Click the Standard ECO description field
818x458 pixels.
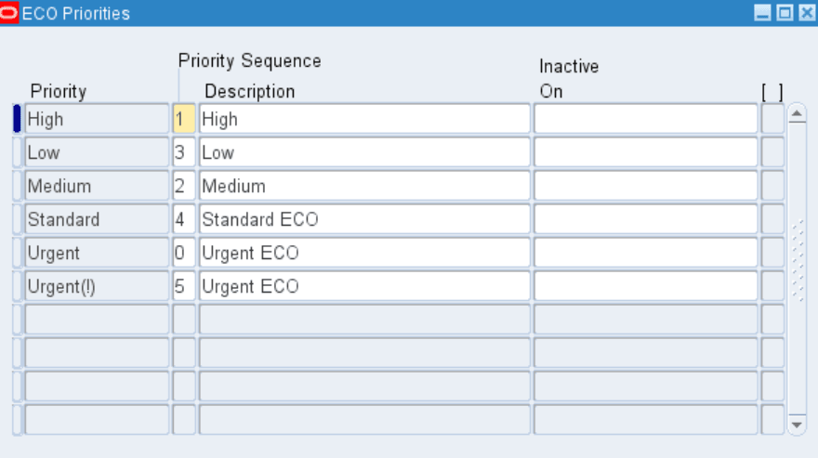[x=364, y=219]
